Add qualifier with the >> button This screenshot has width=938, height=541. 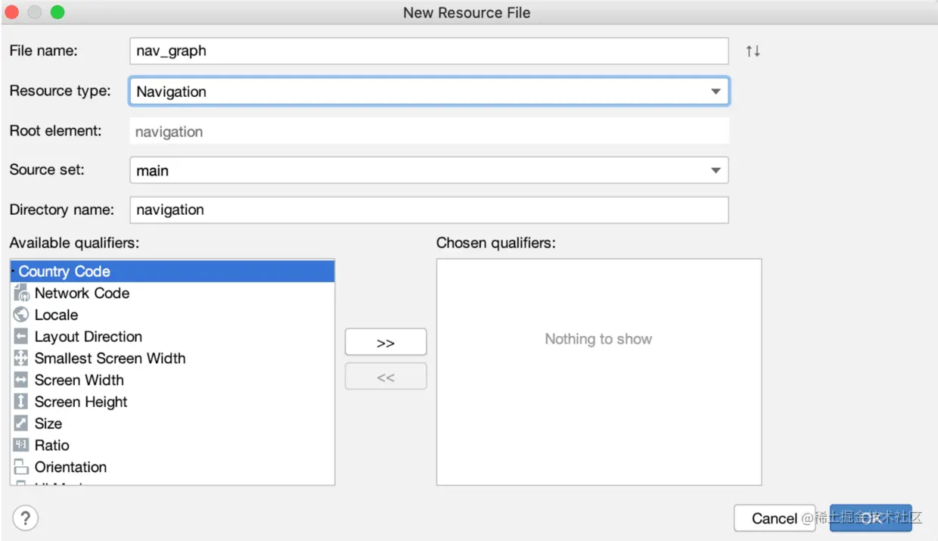click(x=386, y=343)
